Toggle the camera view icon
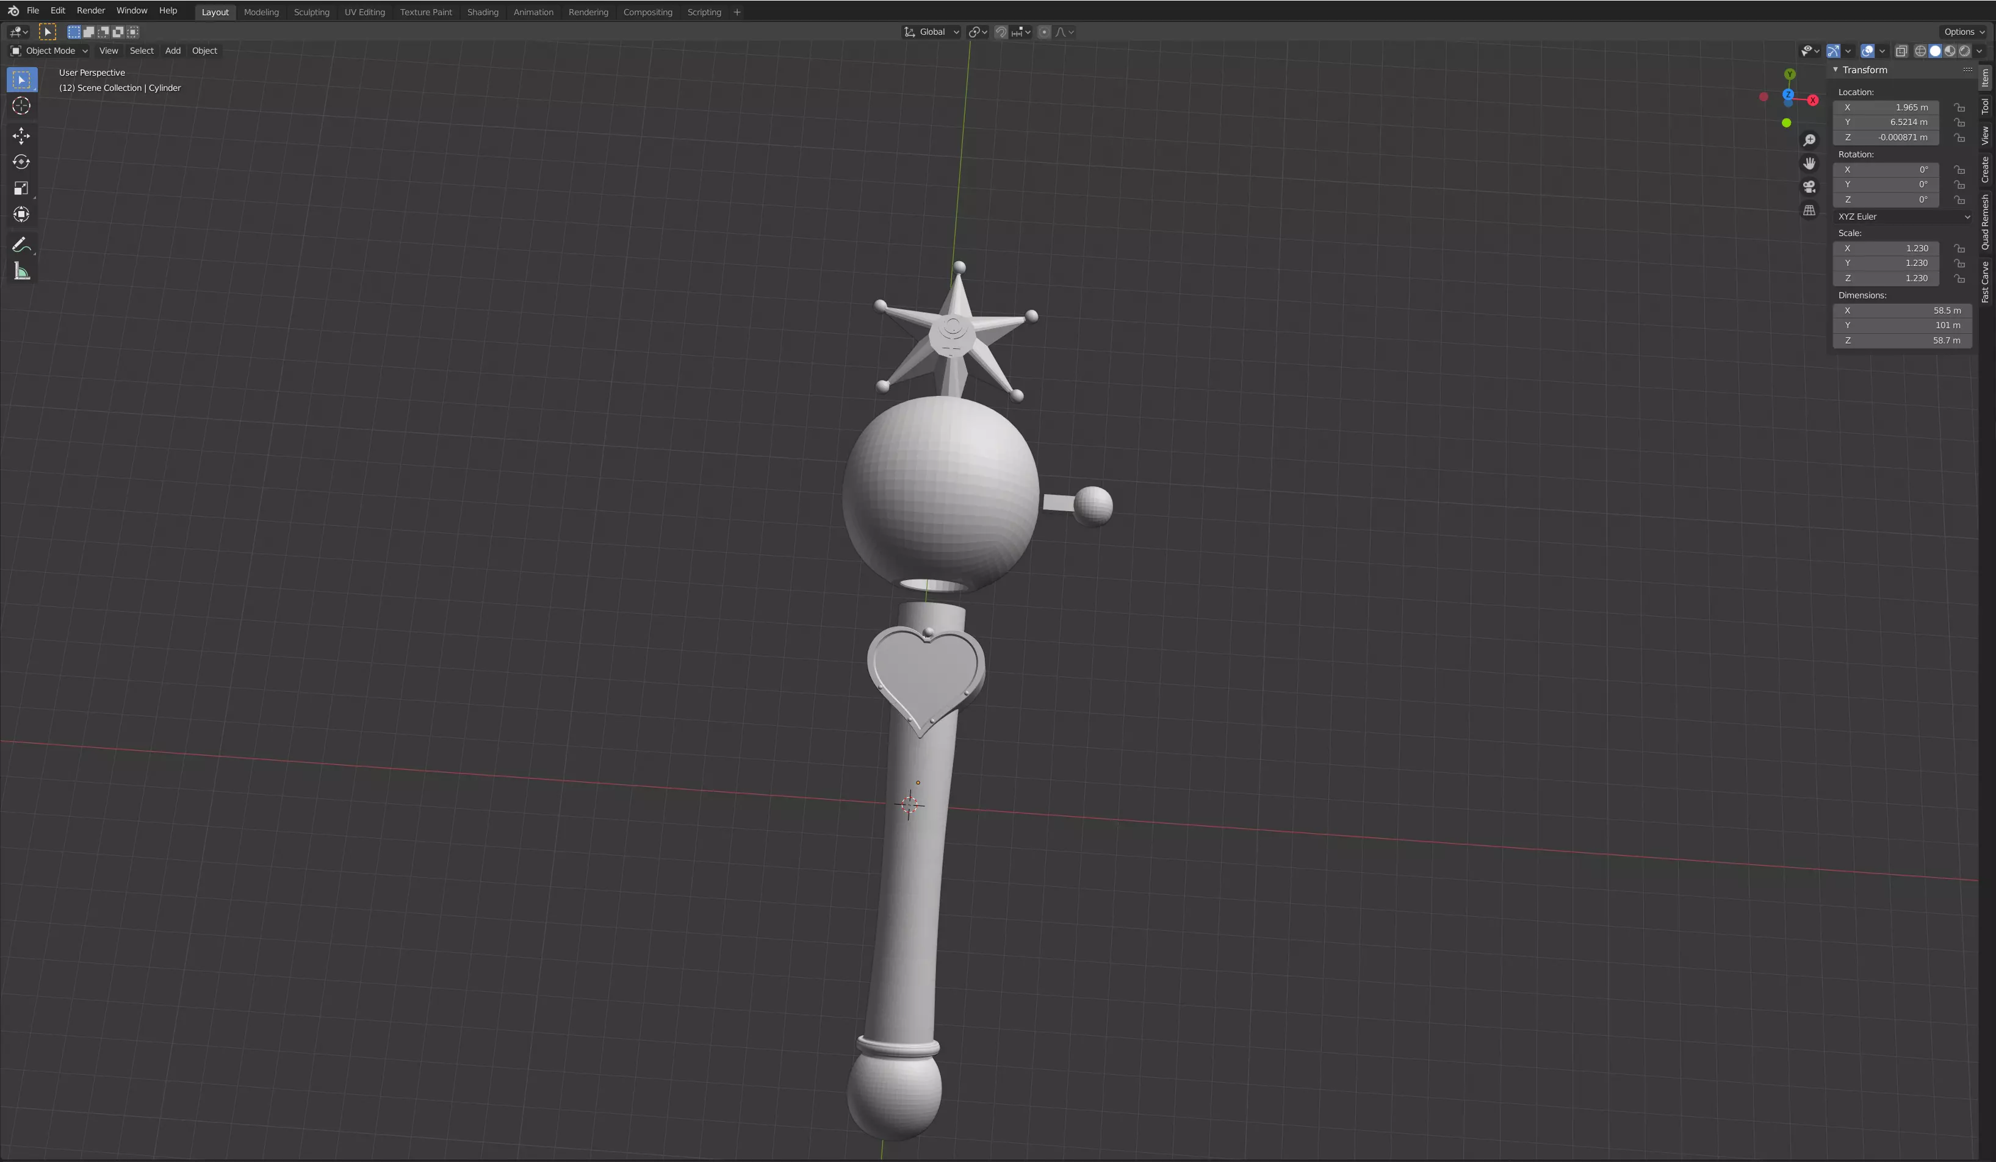Viewport: 1996px width, 1162px height. tap(1809, 187)
